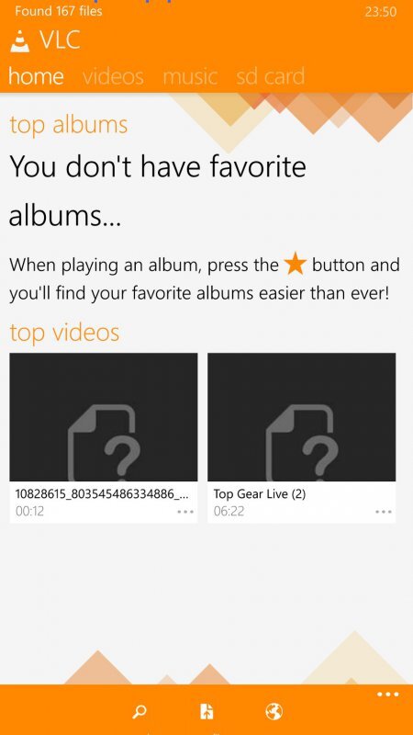Open the network stream globe icon
Image resolution: width=413 pixels, height=735 pixels.
(273, 711)
